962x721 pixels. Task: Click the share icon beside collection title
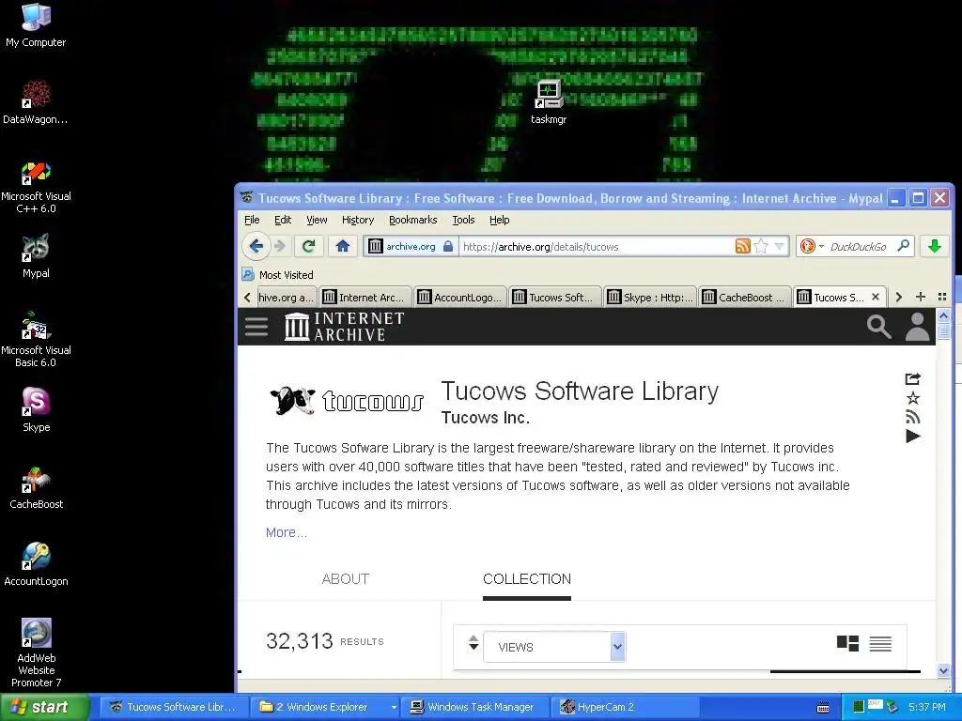(x=913, y=379)
